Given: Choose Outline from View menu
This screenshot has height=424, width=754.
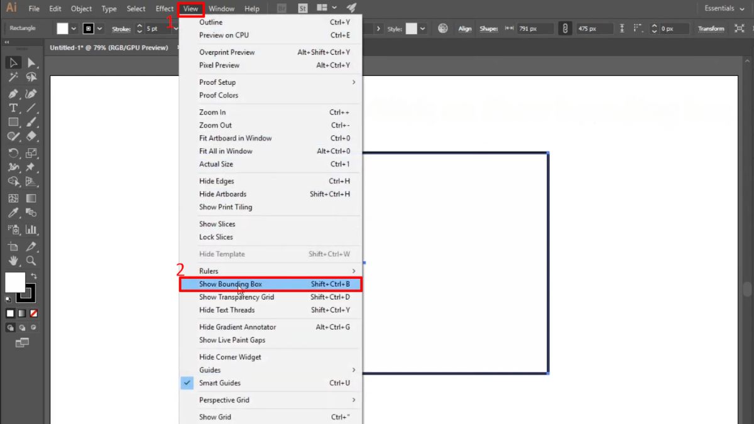Looking at the screenshot, I should [x=270, y=23].
